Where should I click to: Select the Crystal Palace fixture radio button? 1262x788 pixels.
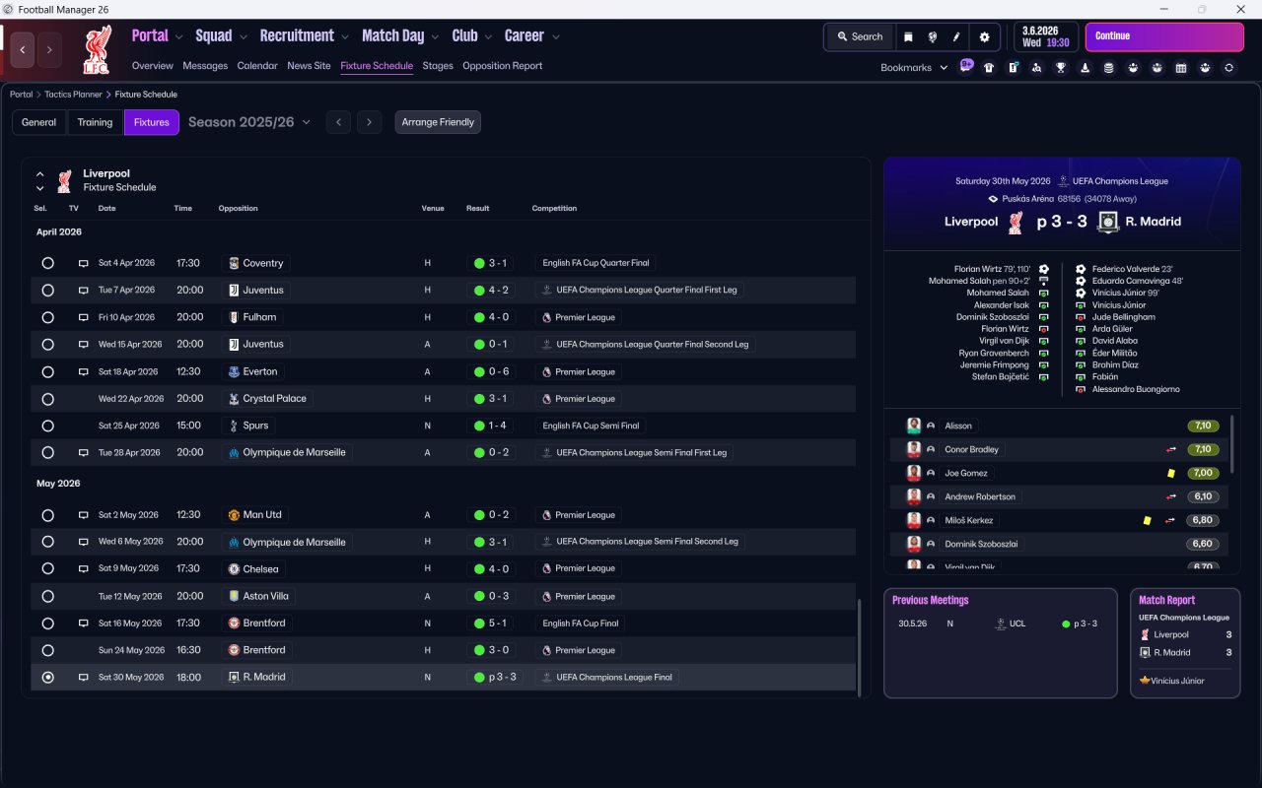47,399
